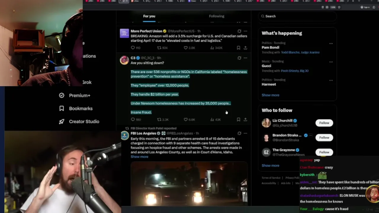This screenshot has height=213, width=379.
Task: Open options for Pam Bondi trend
Action: [331, 43]
